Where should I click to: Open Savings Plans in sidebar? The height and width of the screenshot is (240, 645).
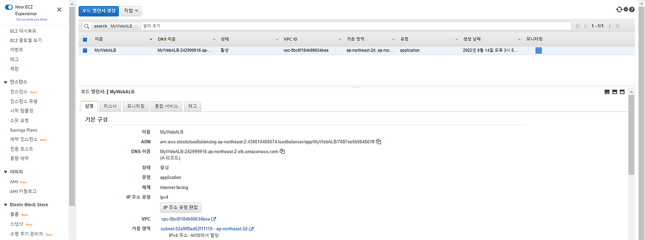[24, 130]
